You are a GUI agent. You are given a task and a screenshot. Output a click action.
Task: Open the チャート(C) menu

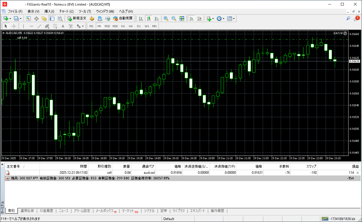coord(66,11)
